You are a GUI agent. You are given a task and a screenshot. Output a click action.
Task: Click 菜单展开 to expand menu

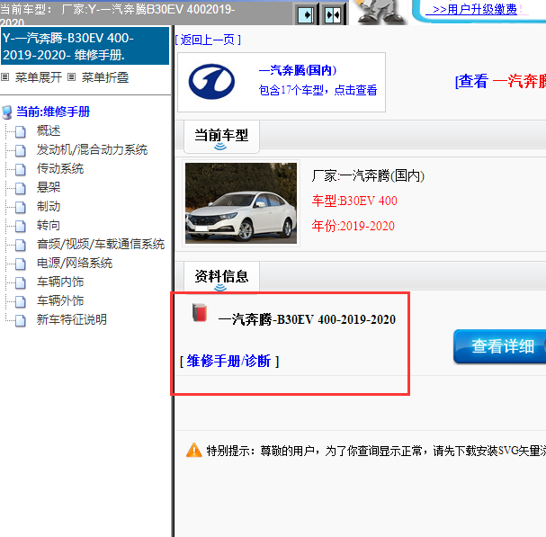click(x=39, y=77)
